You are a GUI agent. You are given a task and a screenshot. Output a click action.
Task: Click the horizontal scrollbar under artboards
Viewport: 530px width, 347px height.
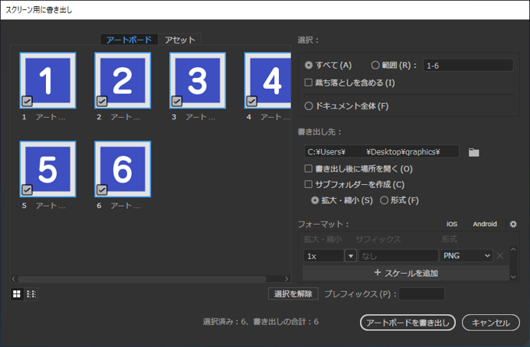coord(142,278)
